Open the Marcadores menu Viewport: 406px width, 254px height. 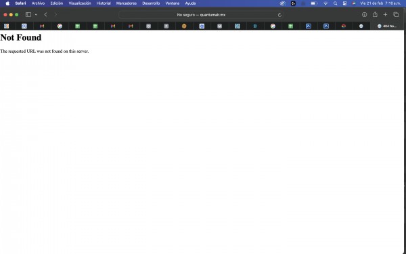click(127, 3)
